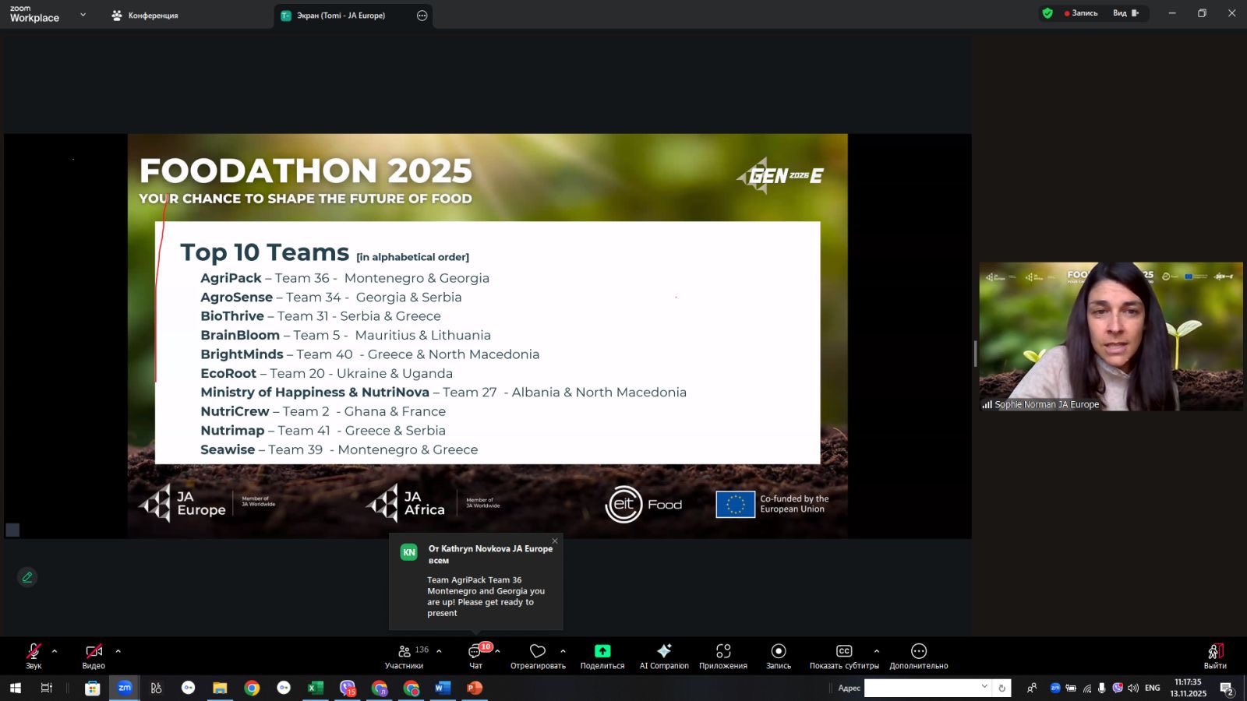Launch Microsoft Store from the taskbar

92,688
